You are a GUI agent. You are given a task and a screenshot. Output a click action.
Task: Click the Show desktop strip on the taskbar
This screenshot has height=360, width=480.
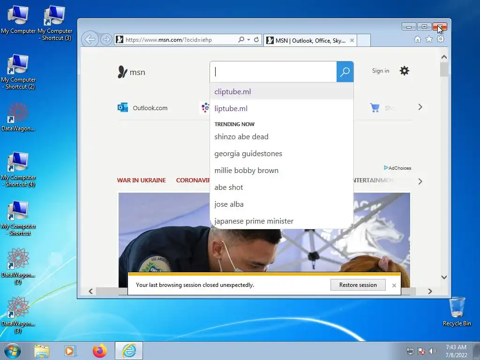(x=477, y=351)
